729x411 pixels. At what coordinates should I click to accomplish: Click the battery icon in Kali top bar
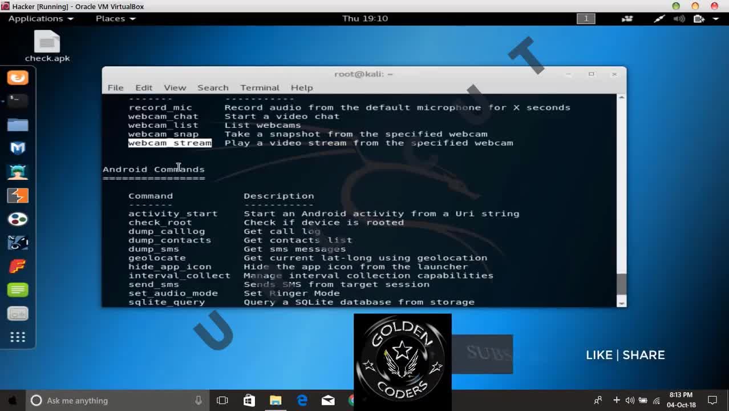(x=699, y=18)
